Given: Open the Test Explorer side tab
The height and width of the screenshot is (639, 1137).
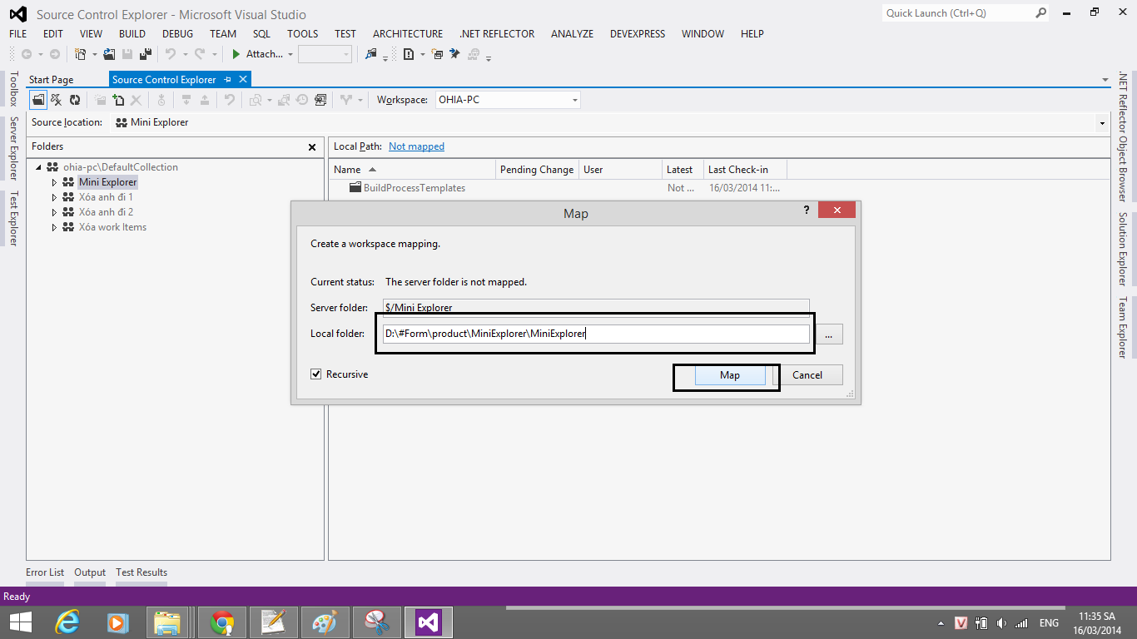Looking at the screenshot, I should [x=13, y=218].
